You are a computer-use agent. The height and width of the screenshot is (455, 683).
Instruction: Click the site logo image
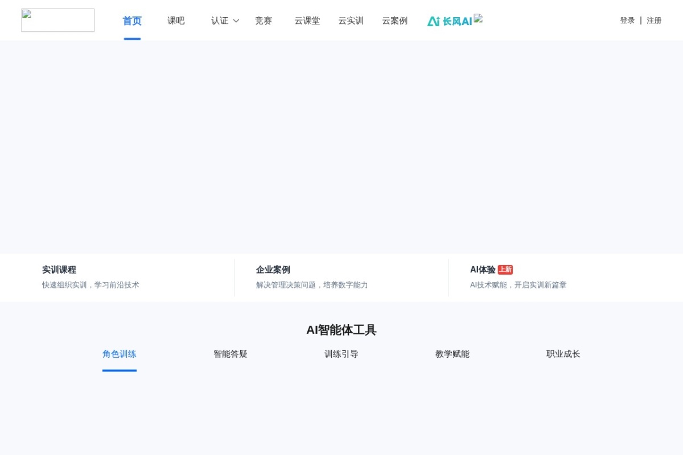pos(57,20)
